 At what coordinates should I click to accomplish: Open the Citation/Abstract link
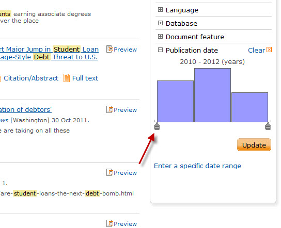coord(31,78)
